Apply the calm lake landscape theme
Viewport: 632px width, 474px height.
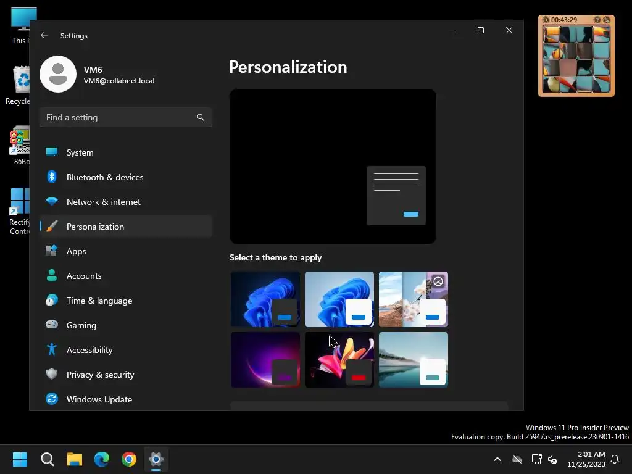click(414, 360)
